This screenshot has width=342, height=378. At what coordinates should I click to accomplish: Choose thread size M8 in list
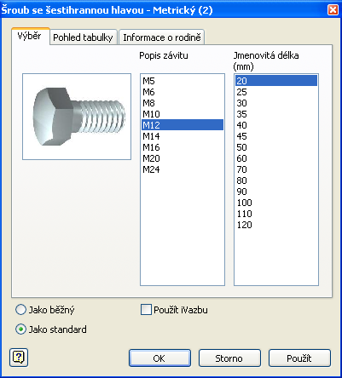[183, 103]
